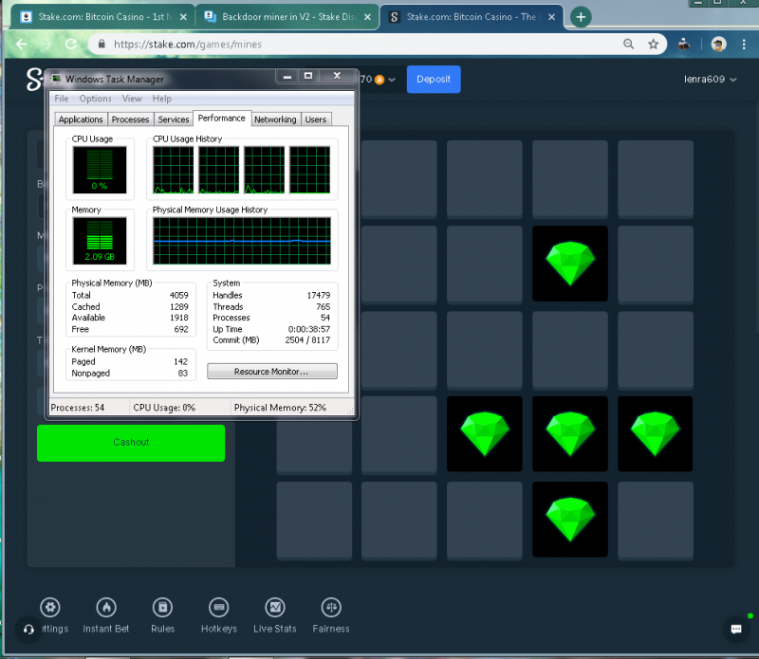Click the green Cashout button
This screenshot has width=759, height=659.
tap(131, 443)
